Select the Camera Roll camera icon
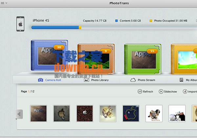The image size is (197, 138). (x=40, y=80)
